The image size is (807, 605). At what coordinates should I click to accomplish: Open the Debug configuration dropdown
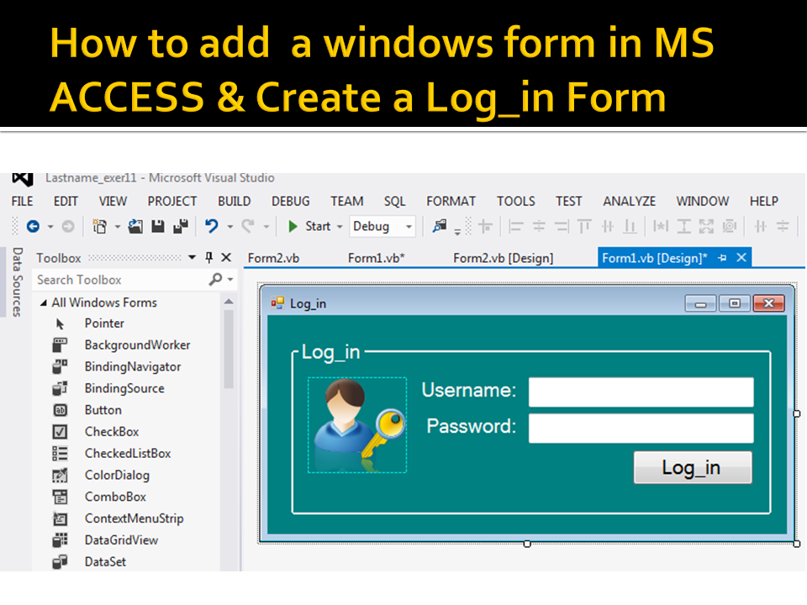coord(407,226)
